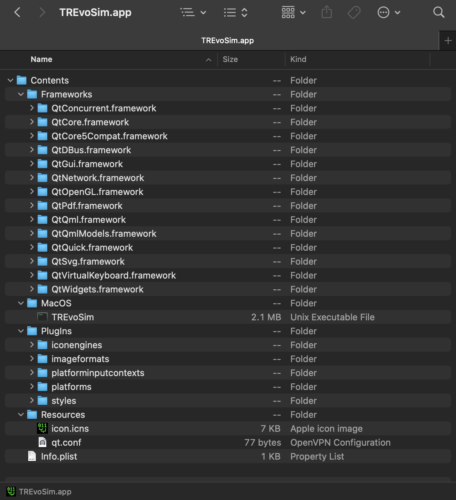Expand QtSvg.framework folder
The height and width of the screenshot is (500, 456).
click(x=32, y=261)
